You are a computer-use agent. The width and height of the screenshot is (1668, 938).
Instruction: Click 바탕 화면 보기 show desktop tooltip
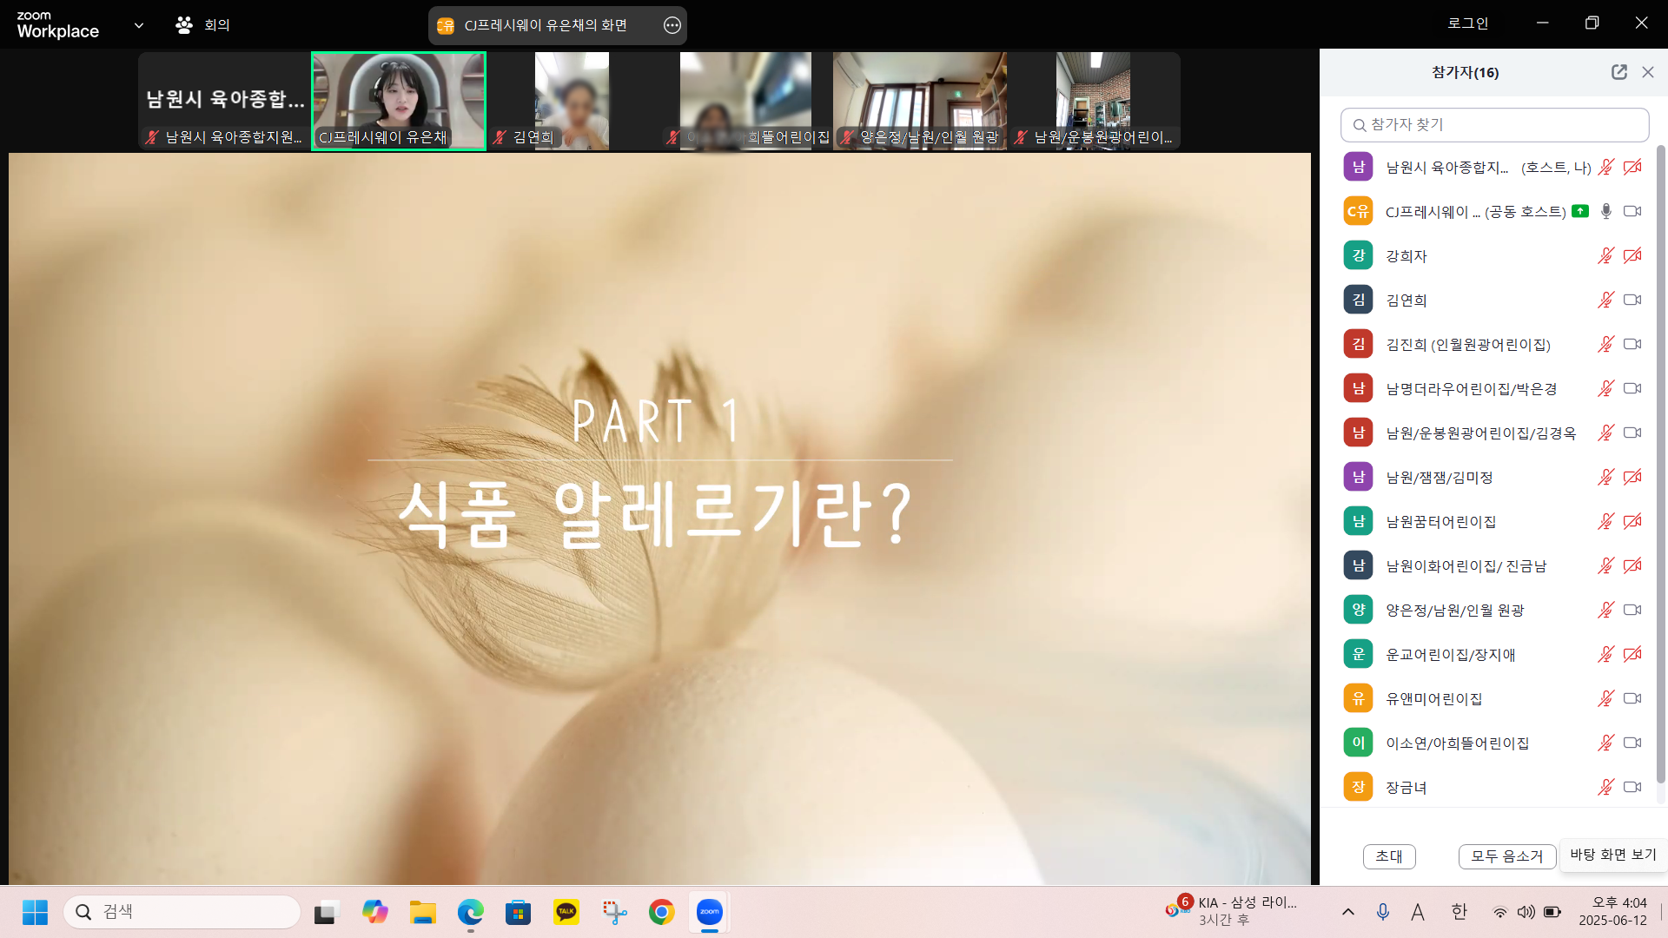click(1613, 855)
